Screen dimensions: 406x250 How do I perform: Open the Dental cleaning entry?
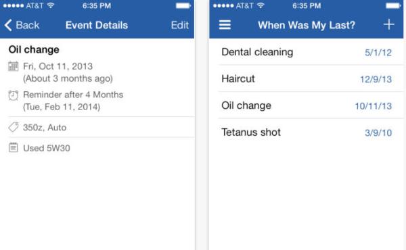pos(307,52)
